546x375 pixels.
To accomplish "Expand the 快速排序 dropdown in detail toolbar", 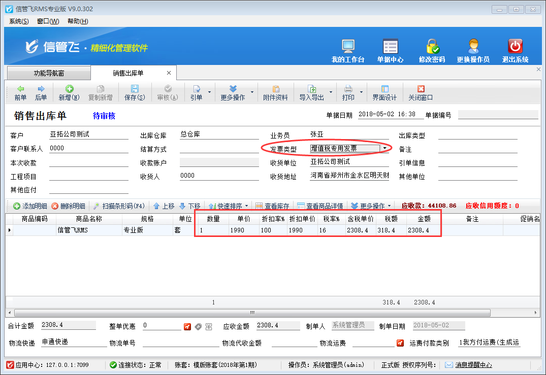I will click(247, 206).
